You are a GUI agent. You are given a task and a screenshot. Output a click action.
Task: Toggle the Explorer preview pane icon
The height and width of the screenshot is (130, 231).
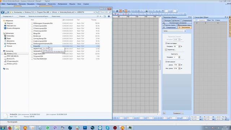(104, 16)
